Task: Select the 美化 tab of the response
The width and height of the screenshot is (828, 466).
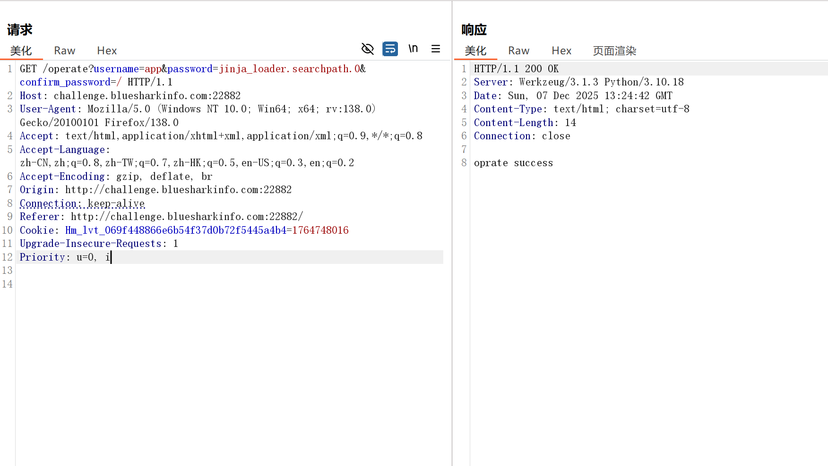Action: [x=475, y=51]
